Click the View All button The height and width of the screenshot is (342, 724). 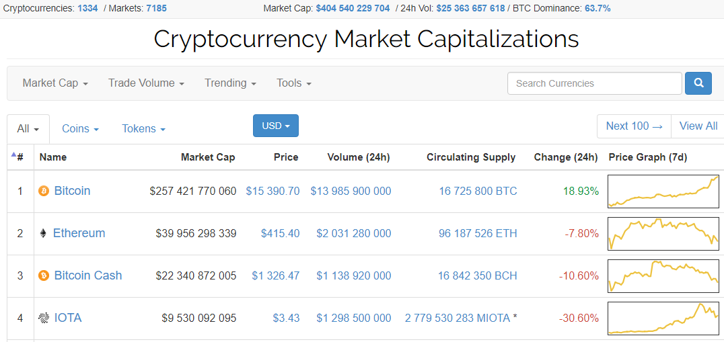pos(698,126)
